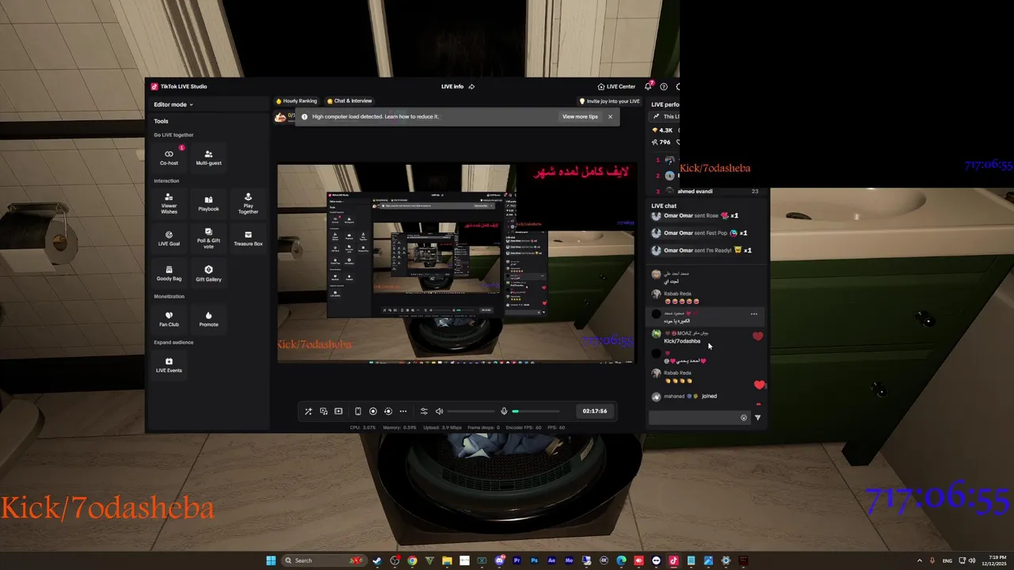Open the LIVE Goal tool

pos(169,238)
